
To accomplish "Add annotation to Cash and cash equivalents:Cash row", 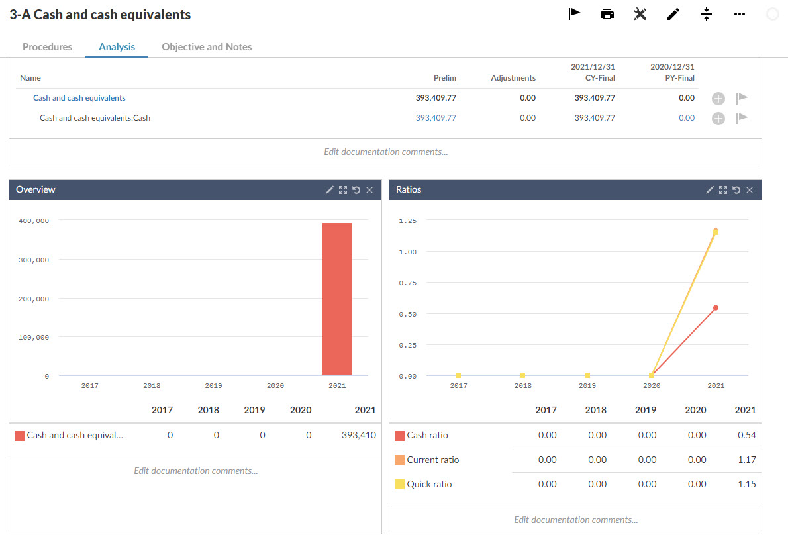I will pyautogui.click(x=718, y=119).
